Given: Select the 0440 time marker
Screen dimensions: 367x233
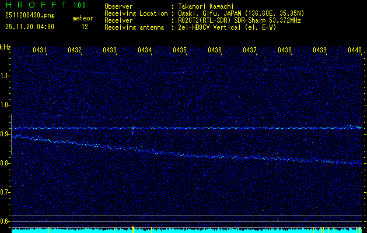Looking at the screenshot, I should [354, 51].
